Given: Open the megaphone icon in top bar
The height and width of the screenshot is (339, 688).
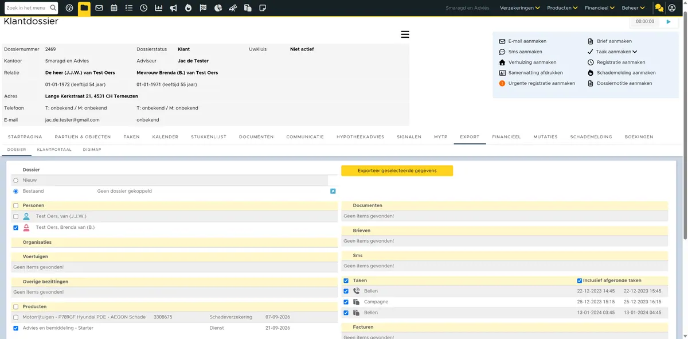Looking at the screenshot, I should tap(174, 8).
